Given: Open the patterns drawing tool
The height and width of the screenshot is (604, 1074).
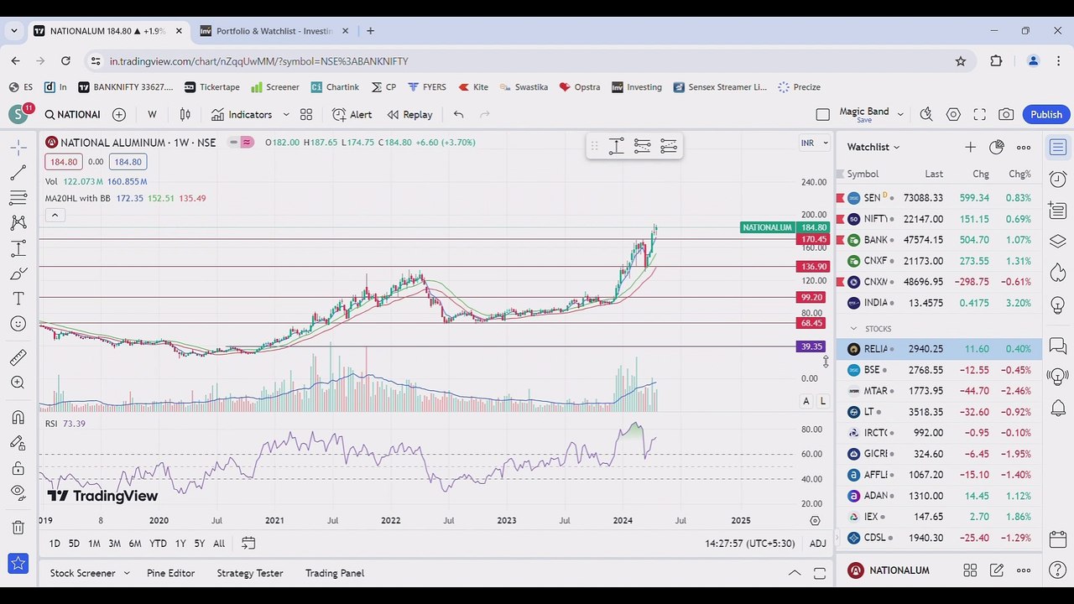Looking at the screenshot, I should [x=18, y=223].
